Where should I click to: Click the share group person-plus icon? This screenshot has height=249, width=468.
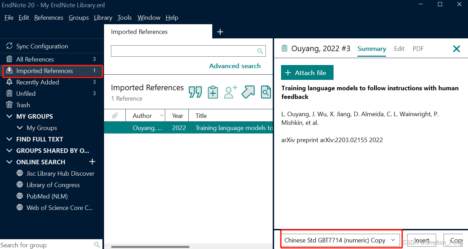pos(231,92)
